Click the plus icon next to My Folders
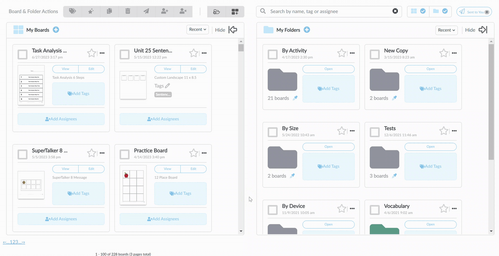499x256 pixels. (307, 30)
